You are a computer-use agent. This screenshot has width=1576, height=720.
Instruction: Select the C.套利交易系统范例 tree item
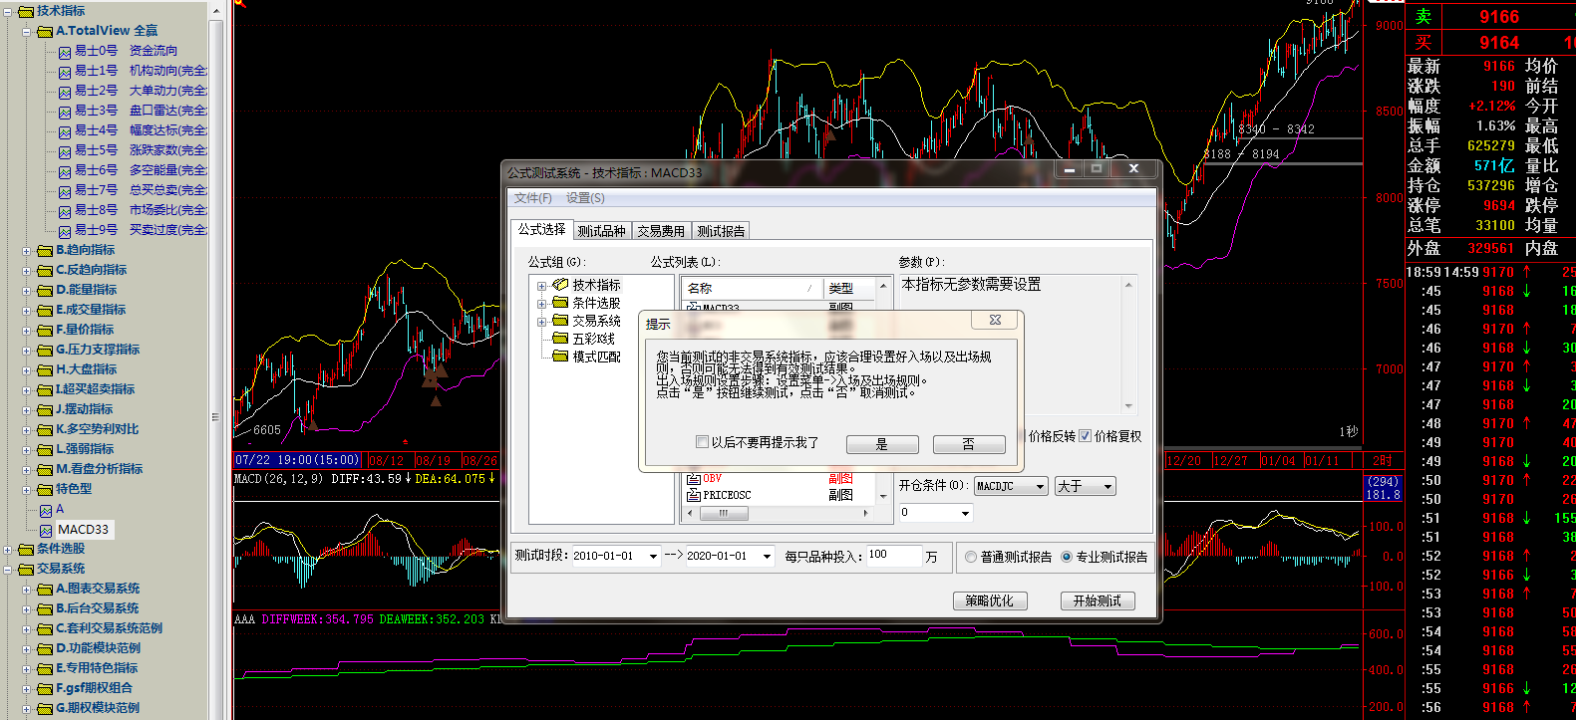(109, 628)
